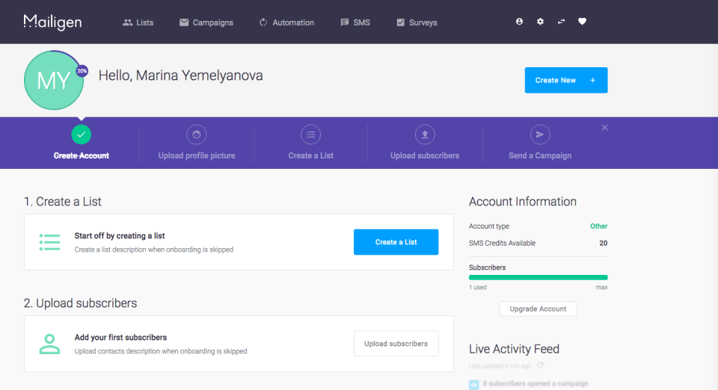
Task: Click the green Create Account checkmark
Action: pyautogui.click(x=81, y=134)
